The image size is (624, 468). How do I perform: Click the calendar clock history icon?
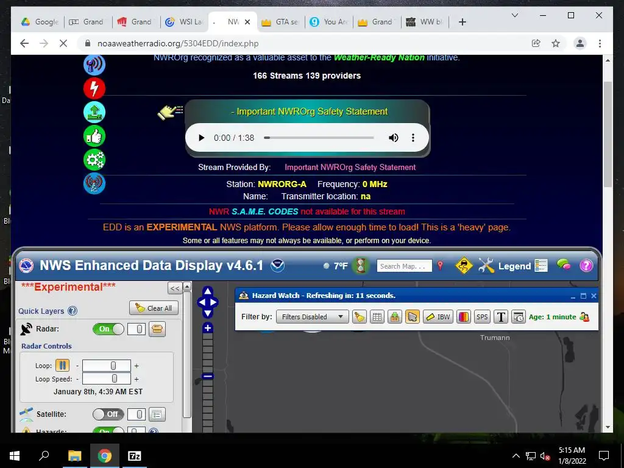519,317
